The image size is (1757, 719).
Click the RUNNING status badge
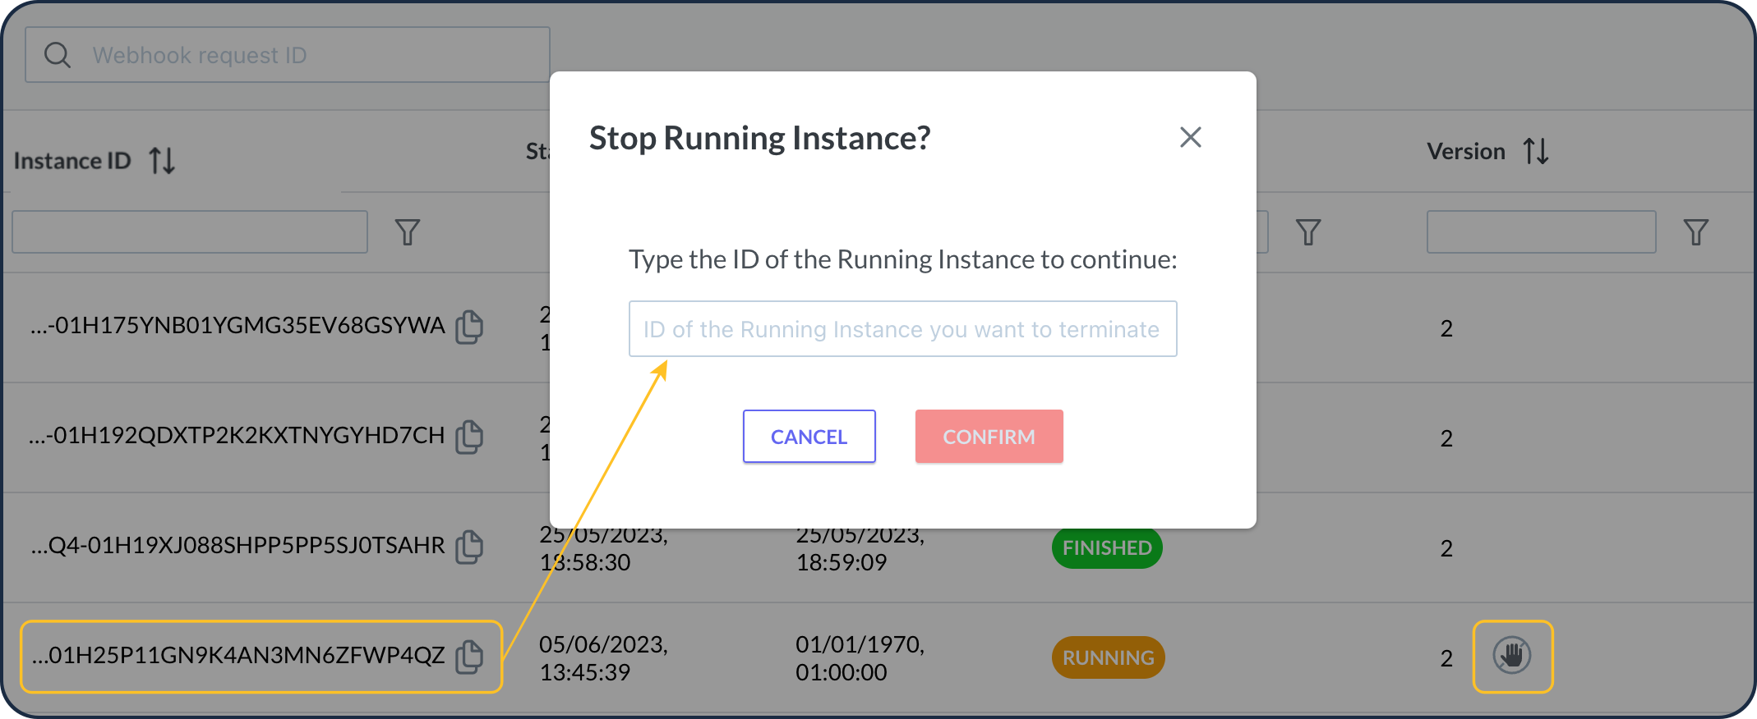(1108, 657)
